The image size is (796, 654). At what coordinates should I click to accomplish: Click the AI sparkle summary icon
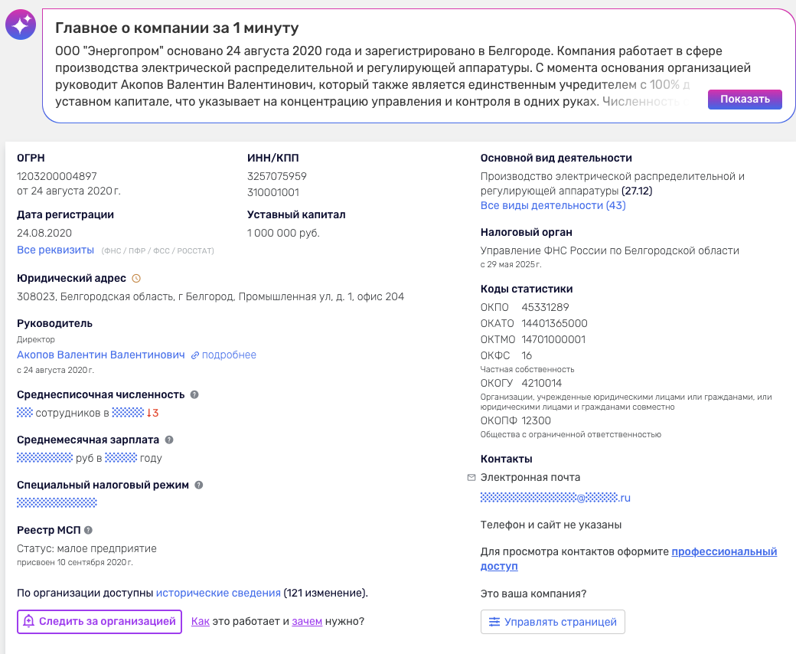coord(20,25)
